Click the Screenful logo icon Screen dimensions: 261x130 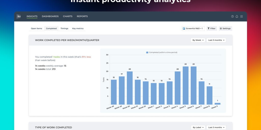[19, 17]
